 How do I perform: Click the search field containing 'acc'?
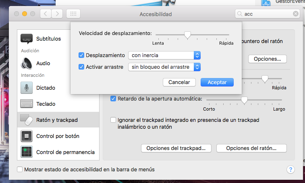point(268,14)
